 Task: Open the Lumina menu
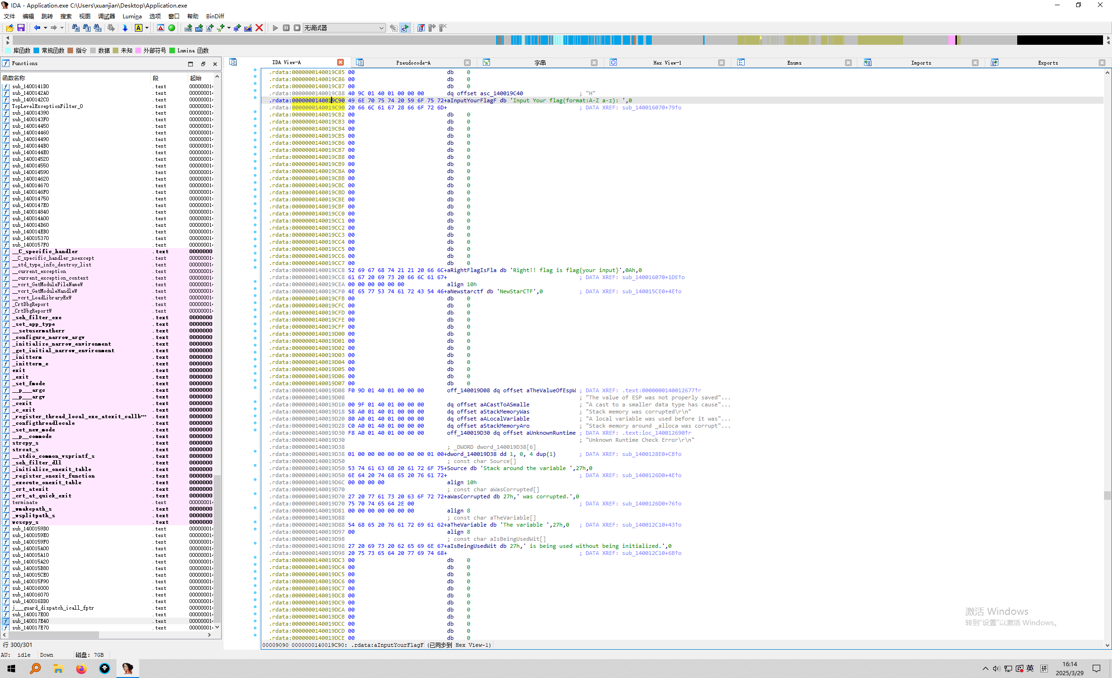[x=132, y=16]
